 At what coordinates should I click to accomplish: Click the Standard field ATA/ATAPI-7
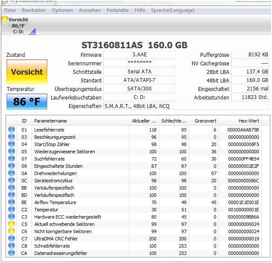point(140,80)
